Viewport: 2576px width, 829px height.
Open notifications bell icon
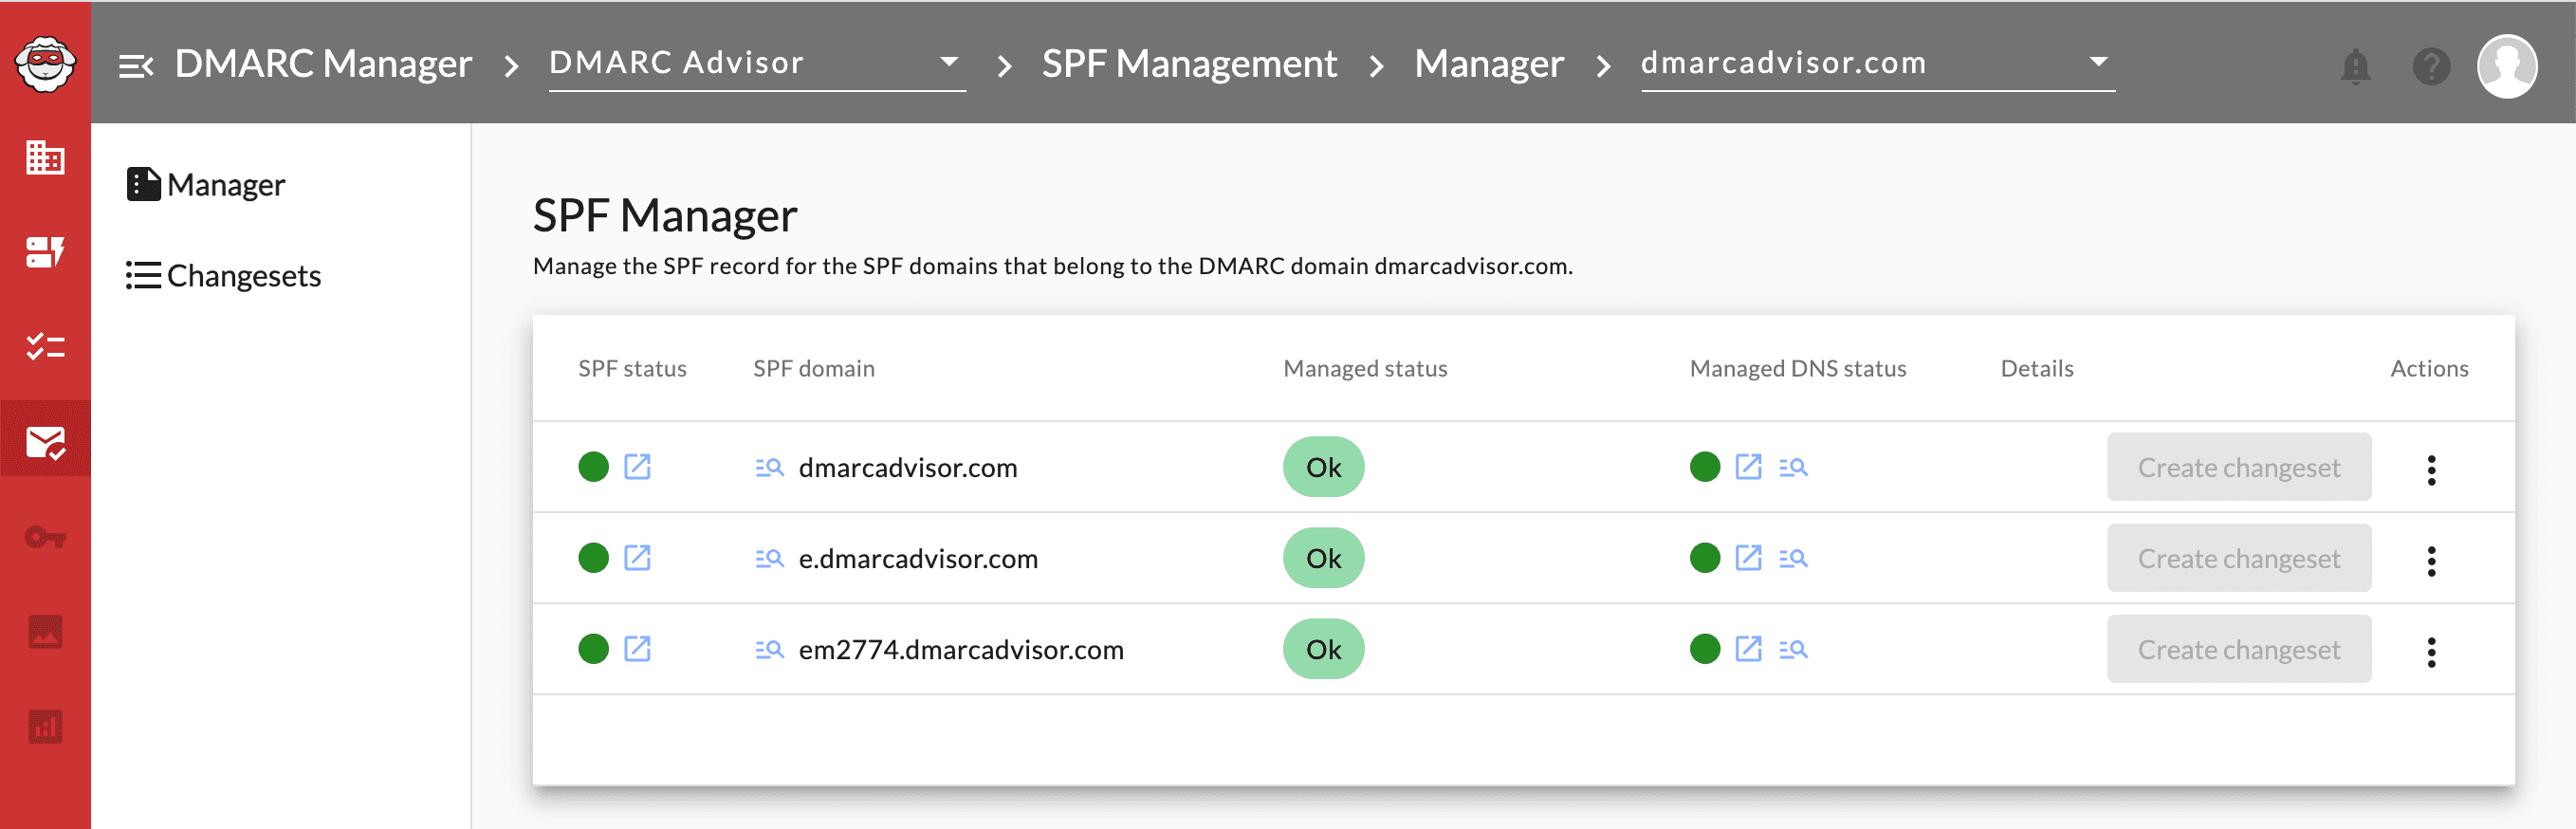pos(2355,66)
